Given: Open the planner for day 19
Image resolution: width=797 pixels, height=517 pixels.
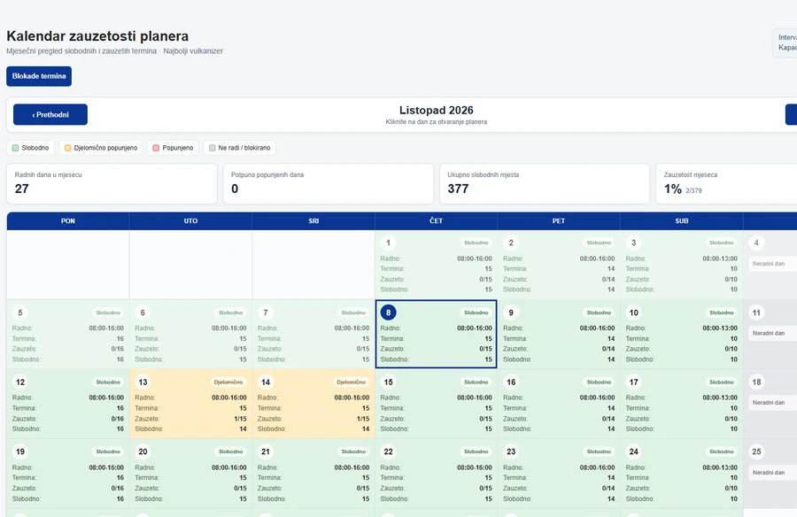Looking at the screenshot, I should pyautogui.click(x=68, y=474).
